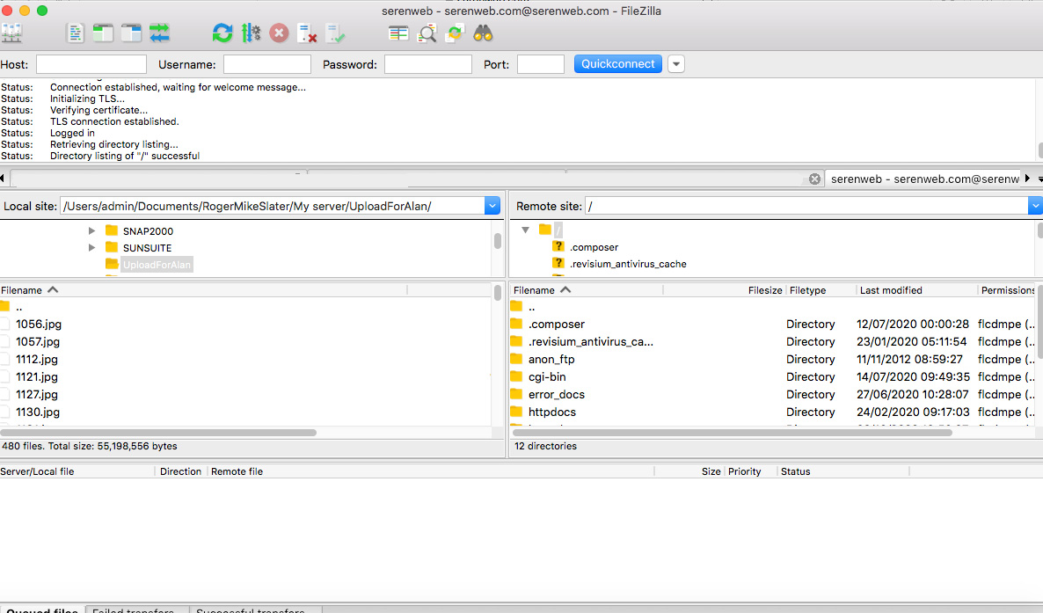Image resolution: width=1043 pixels, height=613 pixels.
Task: Click the right tab-scroll arrow
Action: click(x=1028, y=179)
